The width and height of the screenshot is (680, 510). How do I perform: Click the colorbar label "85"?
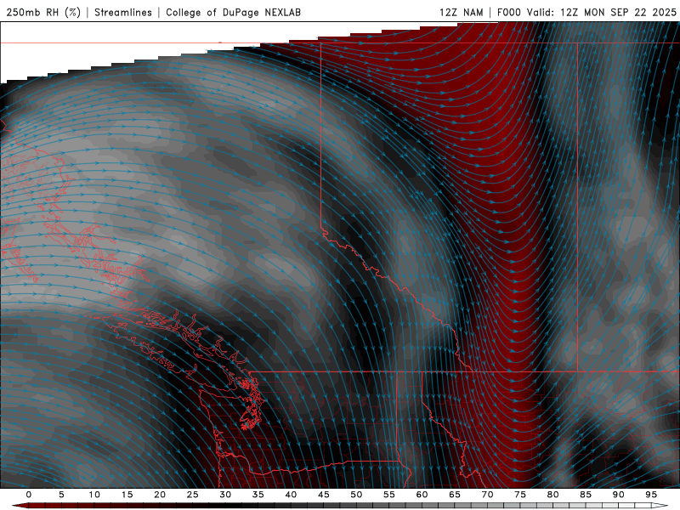click(x=586, y=495)
